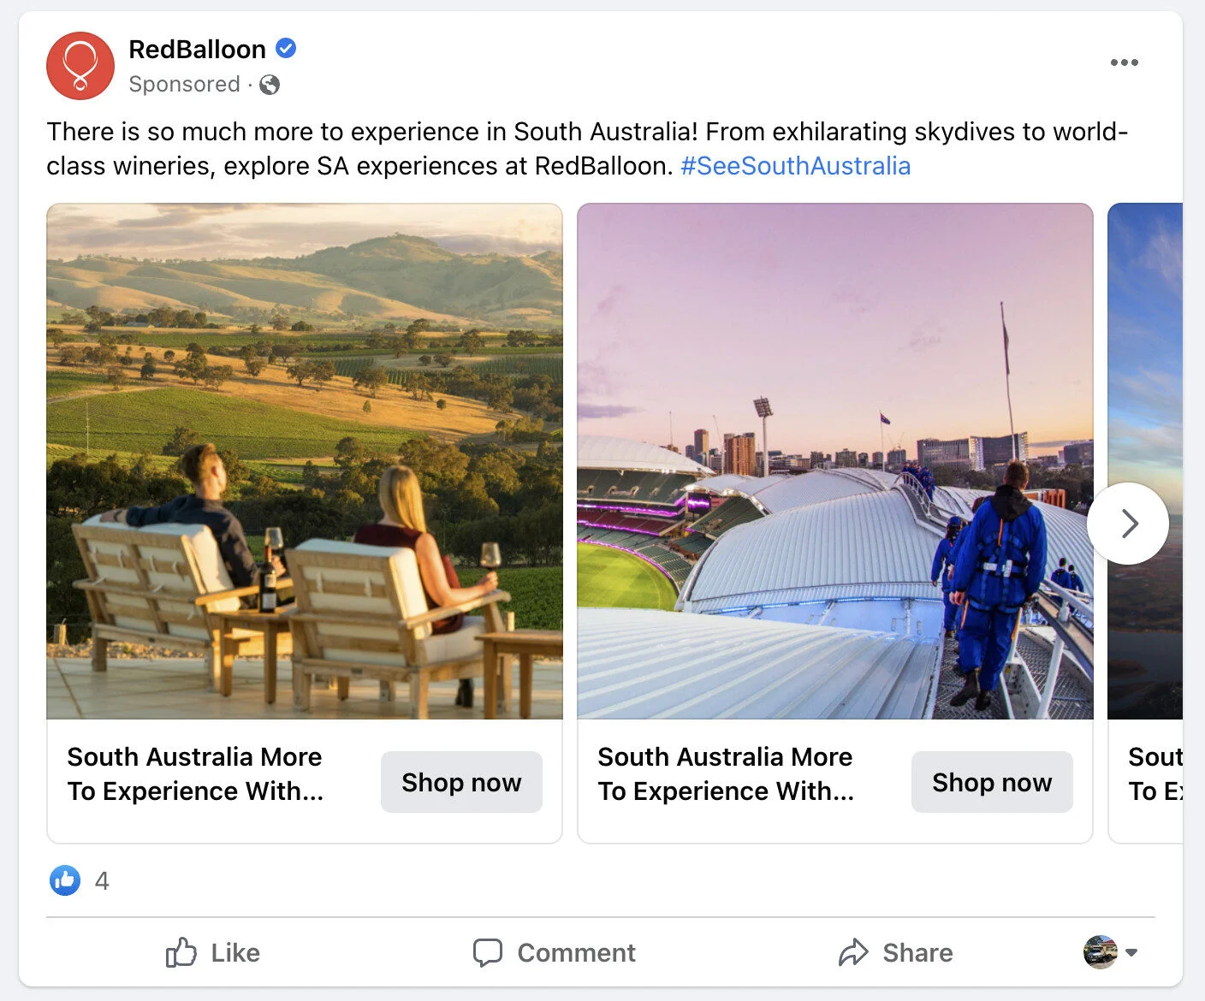
Task: Click the blue thumbs-up reaction icon near the count
Action: coord(63,880)
